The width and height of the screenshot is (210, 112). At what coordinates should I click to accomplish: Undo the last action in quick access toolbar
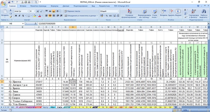(12, 2)
